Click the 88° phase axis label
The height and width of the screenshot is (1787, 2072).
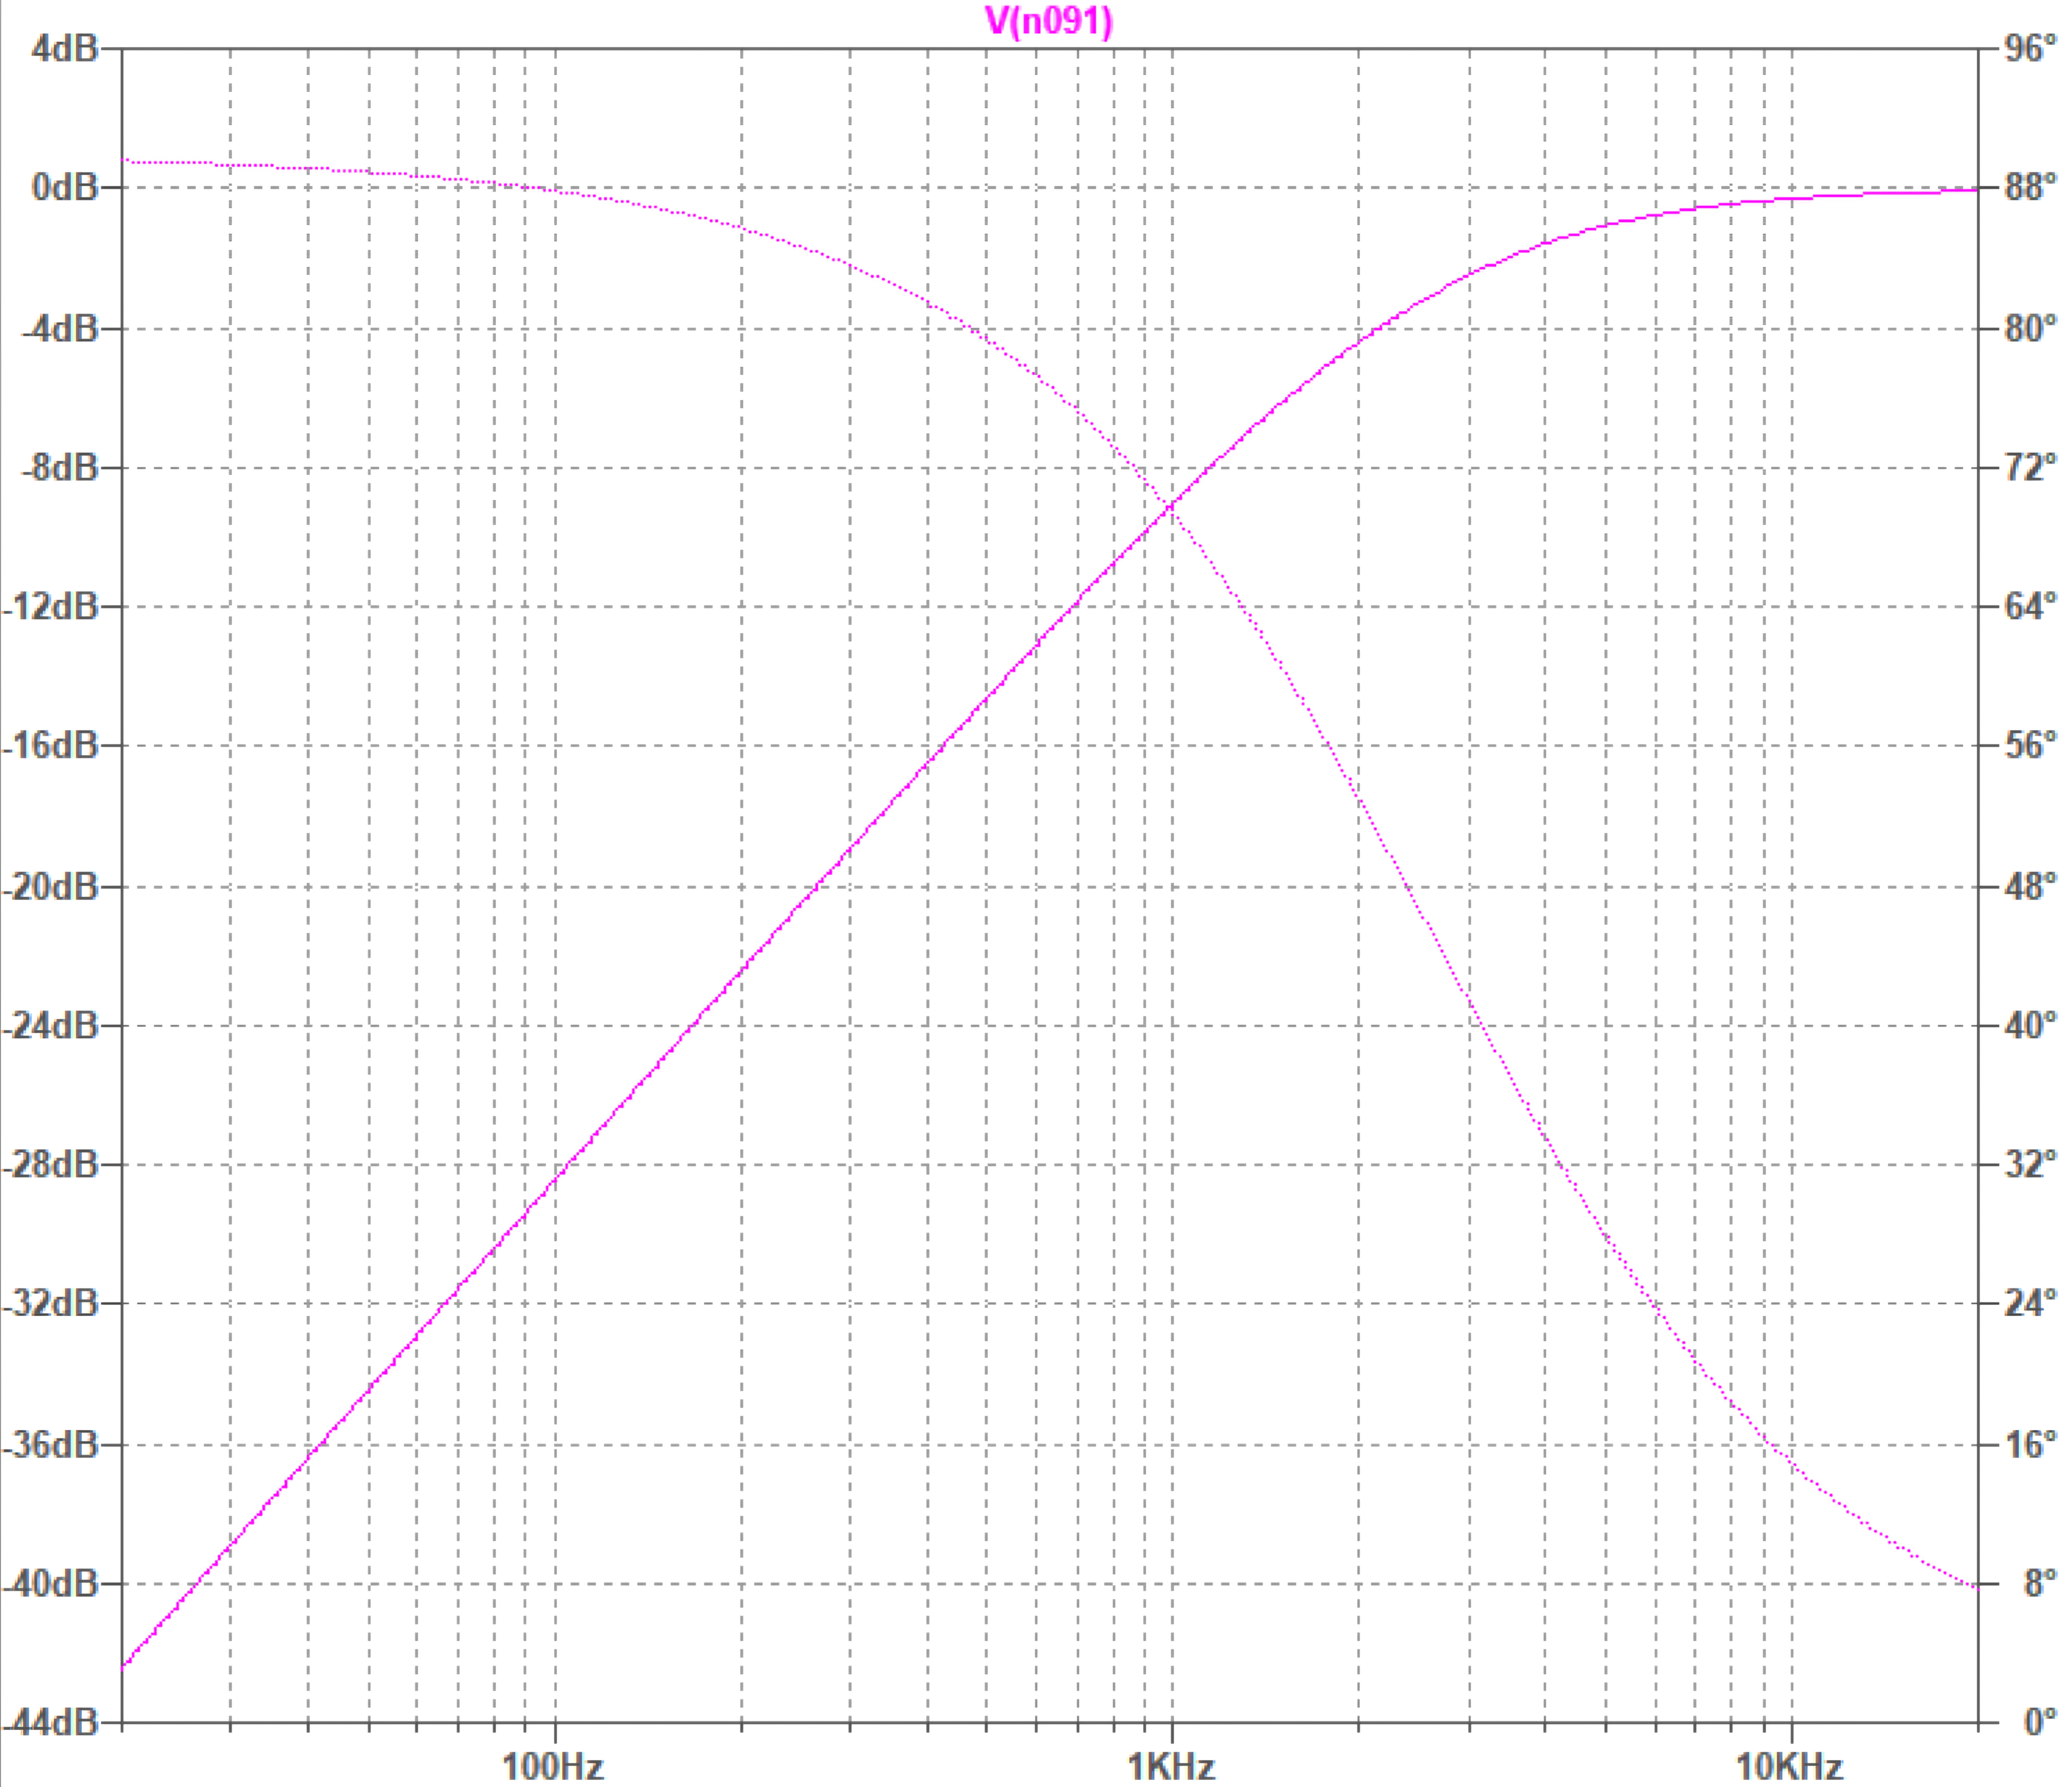point(2031,187)
